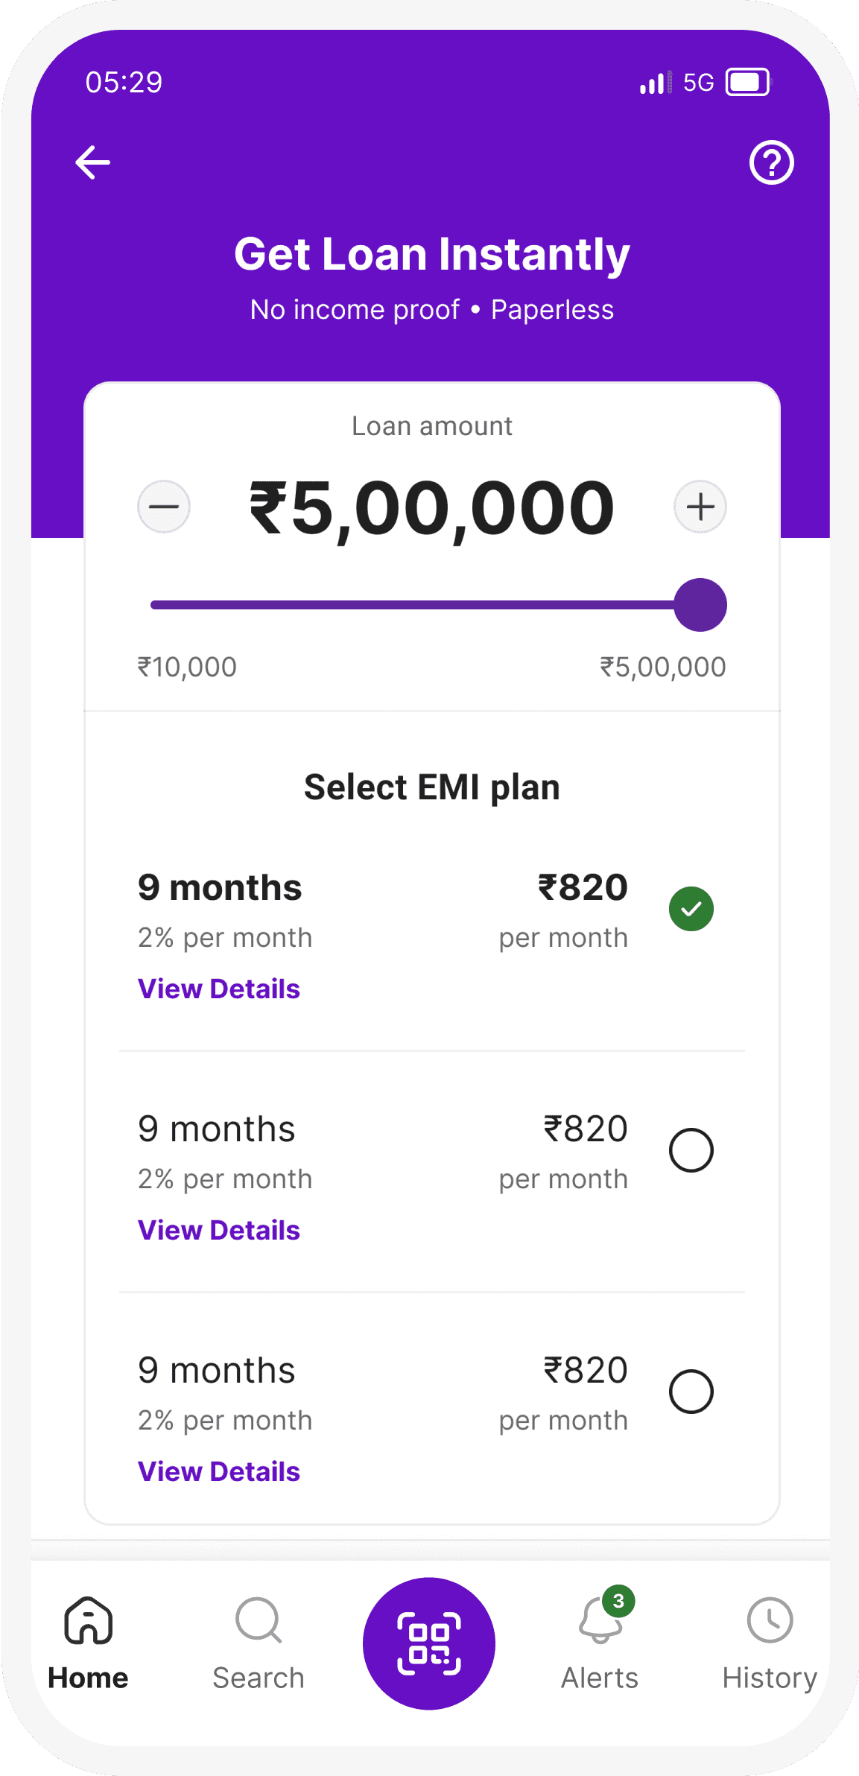Open help via question mark icon

[x=771, y=162]
